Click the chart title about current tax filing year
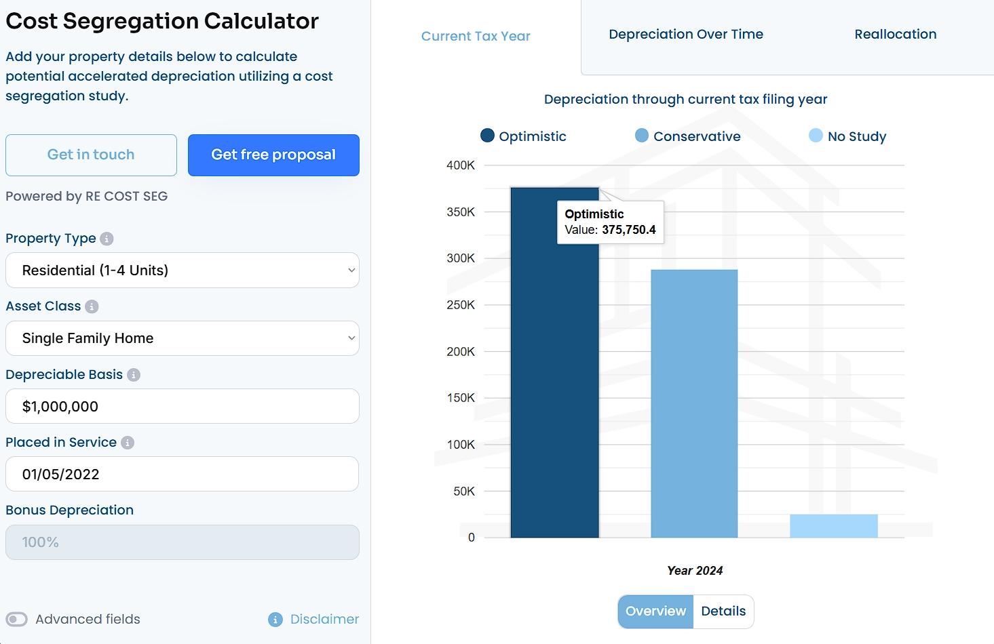Screen dimensions: 994x644 pos(685,100)
